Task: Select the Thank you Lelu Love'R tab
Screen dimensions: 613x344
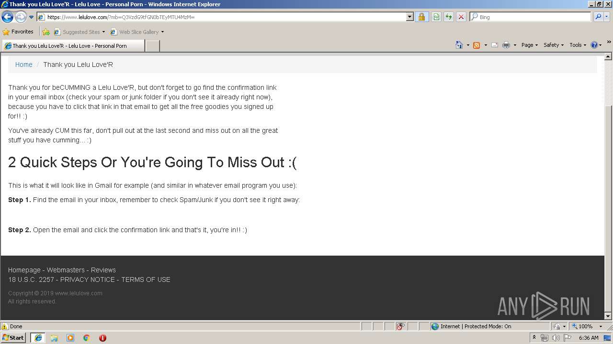Action: click(73, 46)
